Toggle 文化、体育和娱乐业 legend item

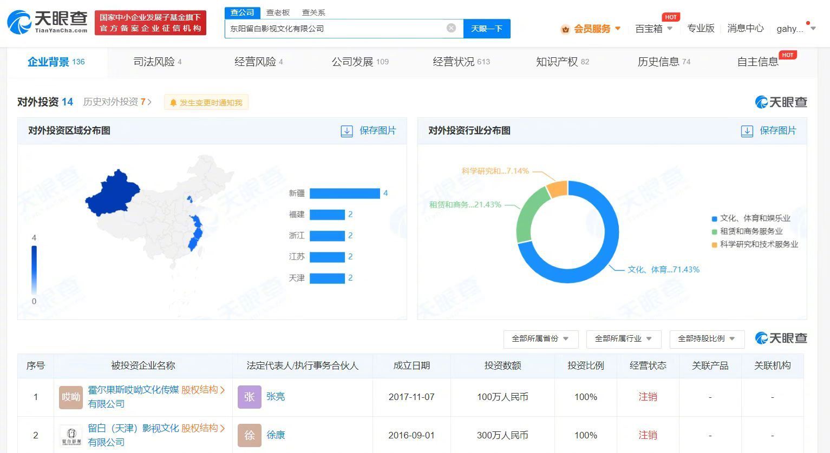750,218
